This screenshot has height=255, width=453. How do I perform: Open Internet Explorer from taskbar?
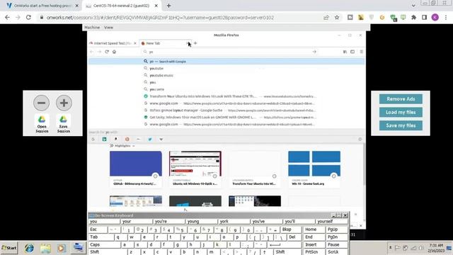click(x=29, y=248)
